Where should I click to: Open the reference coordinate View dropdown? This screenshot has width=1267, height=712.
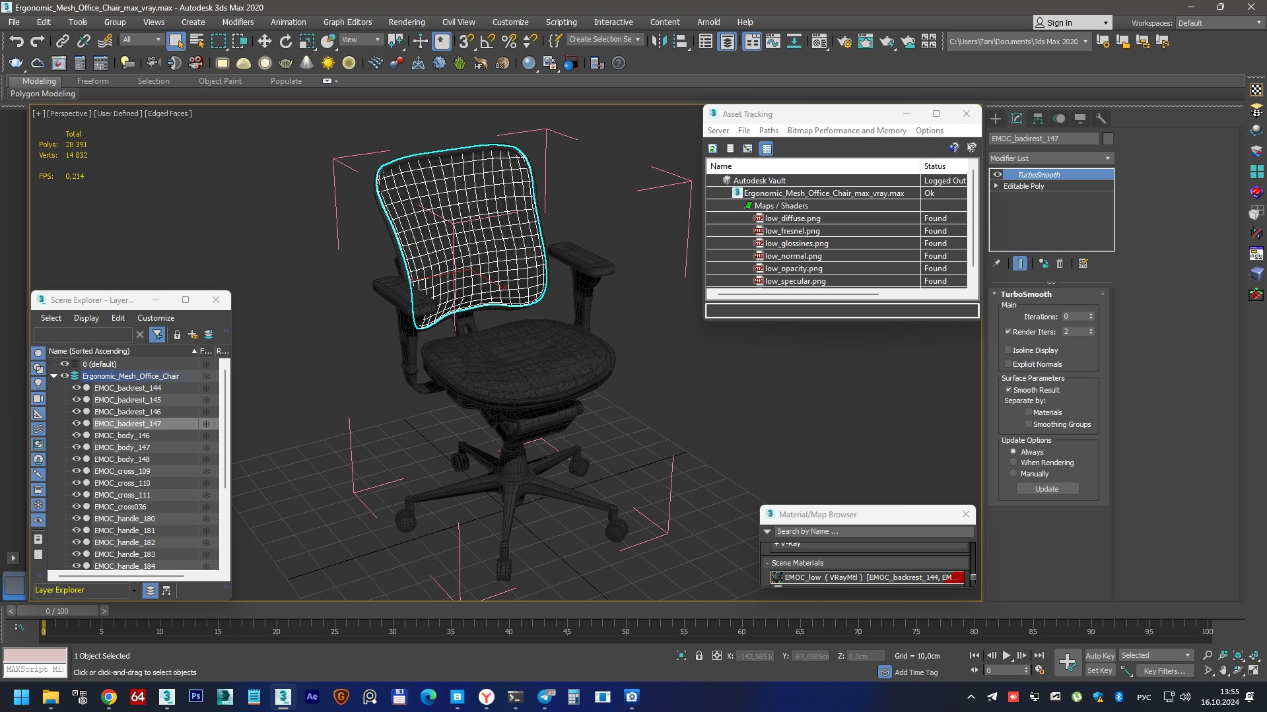[360, 40]
